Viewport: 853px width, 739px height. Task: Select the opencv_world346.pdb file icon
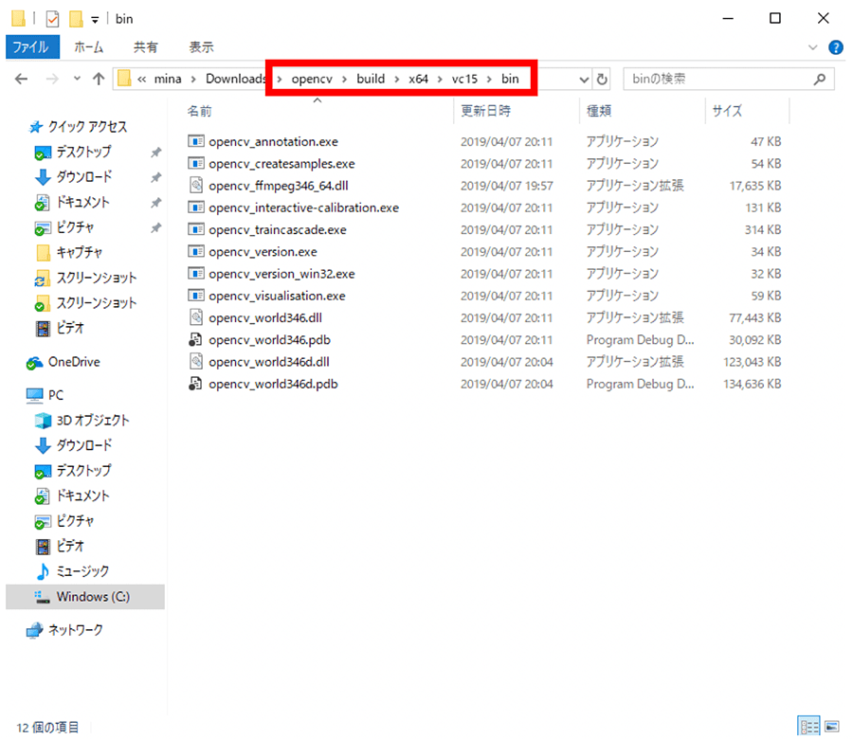coord(196,340)
